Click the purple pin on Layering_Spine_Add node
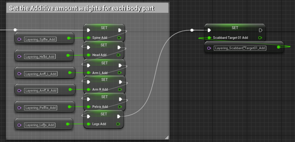This screenshot has height=142, width=295. pyautogui.click(x=19, y=39)
